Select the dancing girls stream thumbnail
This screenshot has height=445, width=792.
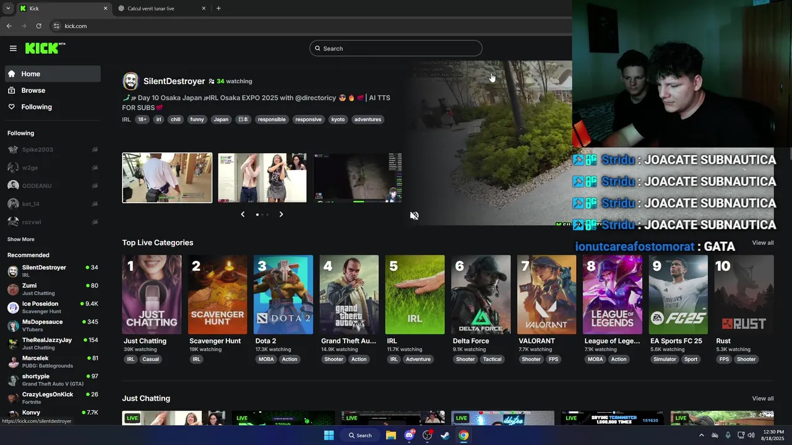(262, 177)
